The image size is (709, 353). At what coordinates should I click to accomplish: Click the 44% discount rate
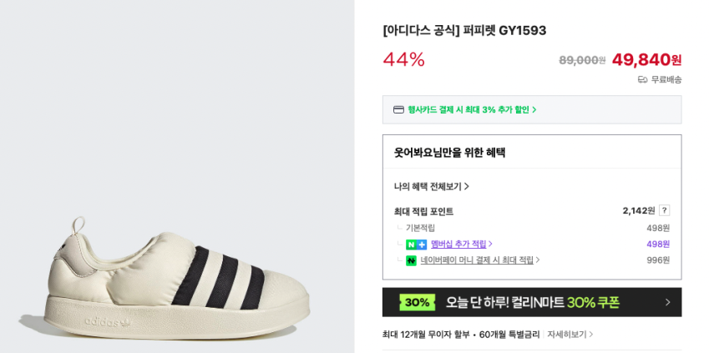pyautogui.click(x=403, y=59)
